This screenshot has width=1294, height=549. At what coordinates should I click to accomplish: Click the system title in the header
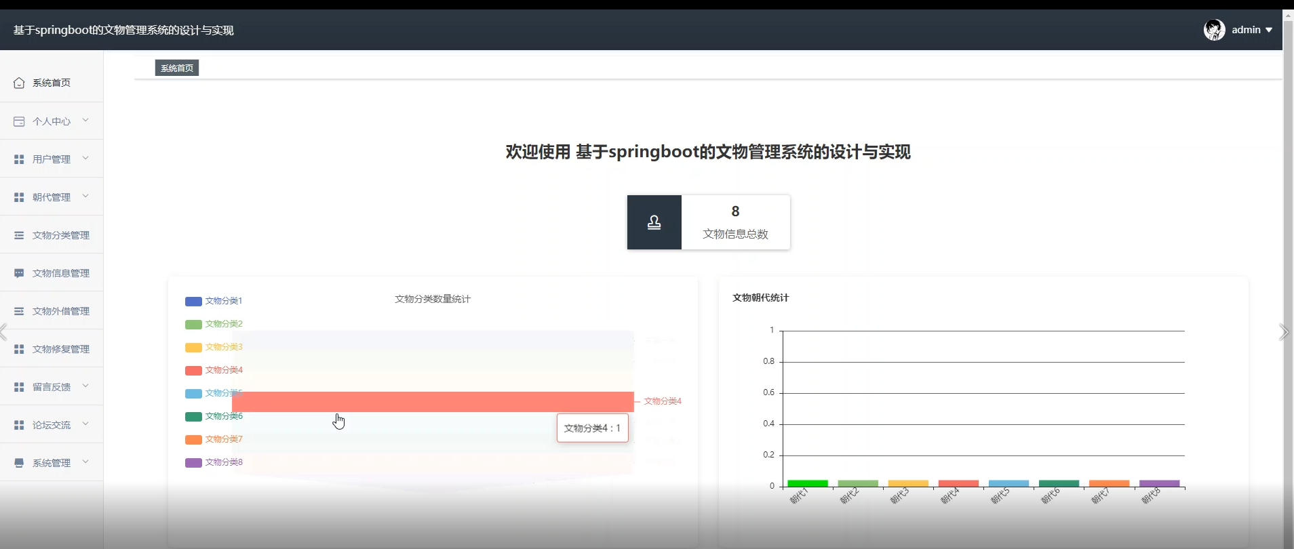[x=123, y=30]
